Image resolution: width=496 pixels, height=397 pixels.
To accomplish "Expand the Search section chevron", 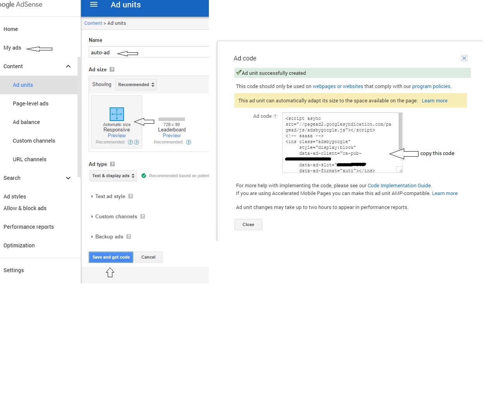I will [x=68, y=178].
